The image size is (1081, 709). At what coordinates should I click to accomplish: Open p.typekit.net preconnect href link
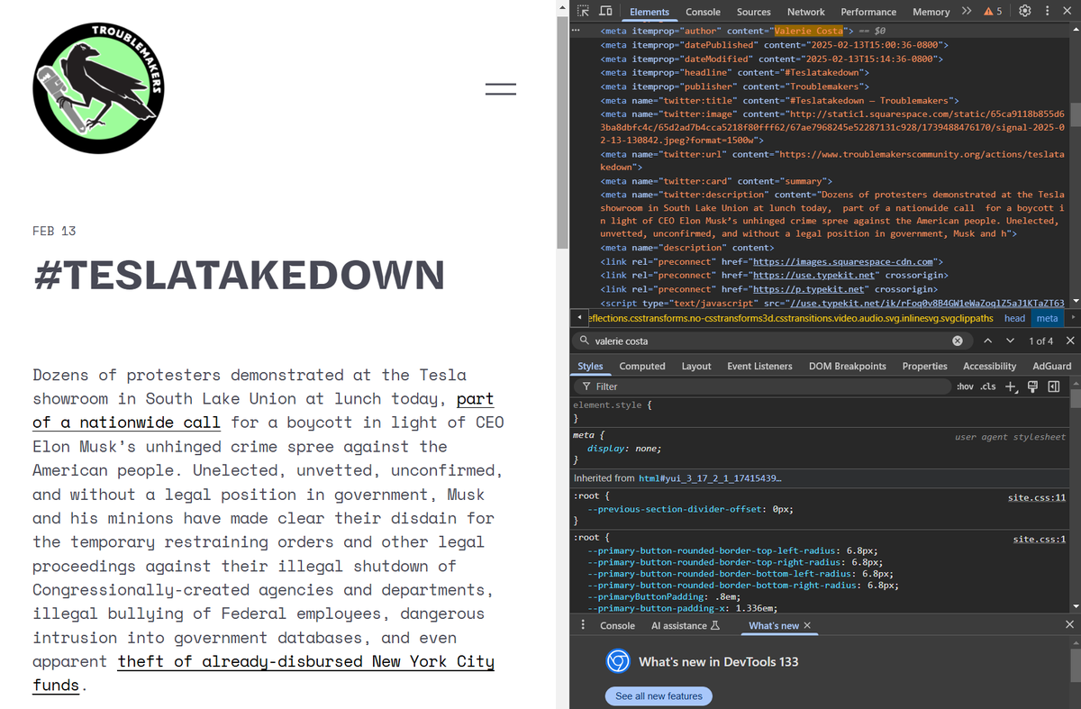click(x=809, y=288)
